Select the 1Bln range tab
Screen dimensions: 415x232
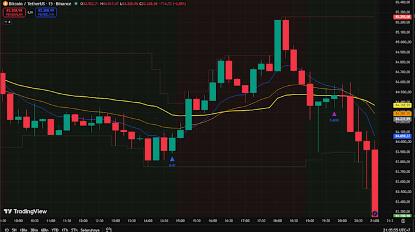point(23,230)
